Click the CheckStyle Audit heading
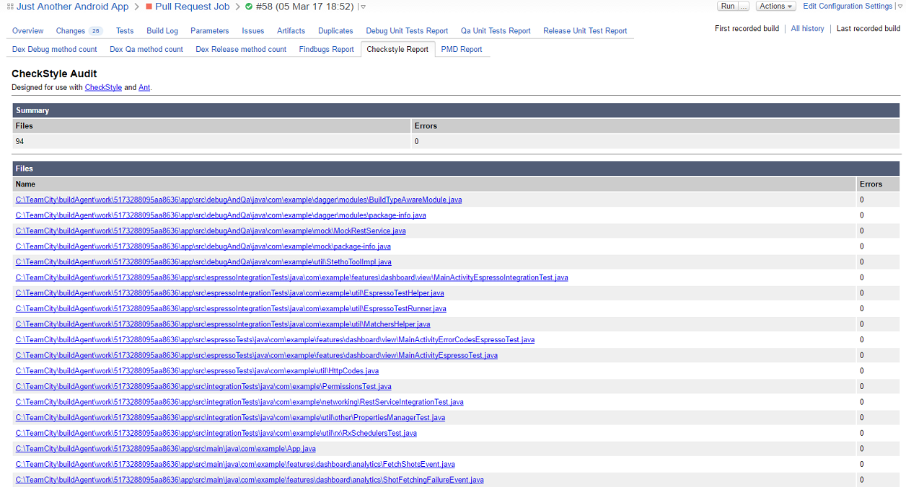 pos(54,73)
